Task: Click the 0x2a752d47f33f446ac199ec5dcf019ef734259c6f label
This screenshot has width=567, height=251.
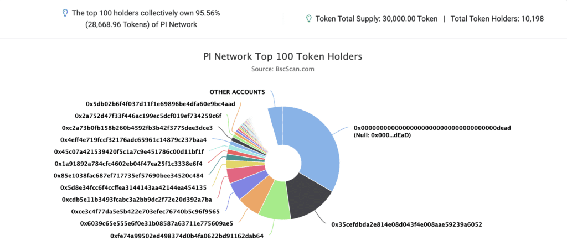Action: click(x=148, y=116)
